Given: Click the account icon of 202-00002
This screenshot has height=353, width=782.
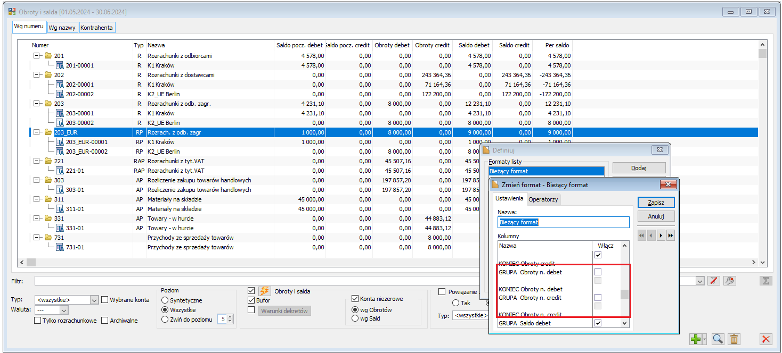Looking at the screenshot, I should 60,94.
